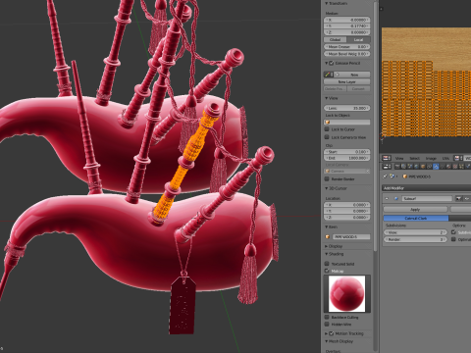
Task: Open the Render Layers properties tab icon
Action: coord(403,167)
